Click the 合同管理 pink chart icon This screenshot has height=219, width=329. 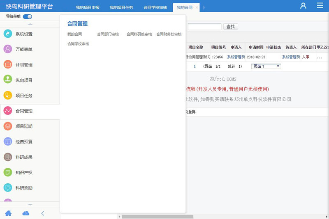[8, 111]
